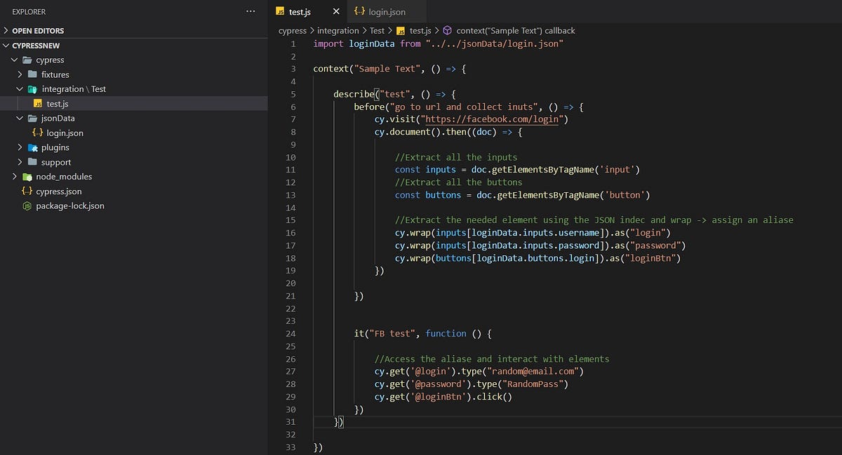Click the support folder icon
This screenshot has height=455, width=842.
pyautogui.click(x=32, y=162)
